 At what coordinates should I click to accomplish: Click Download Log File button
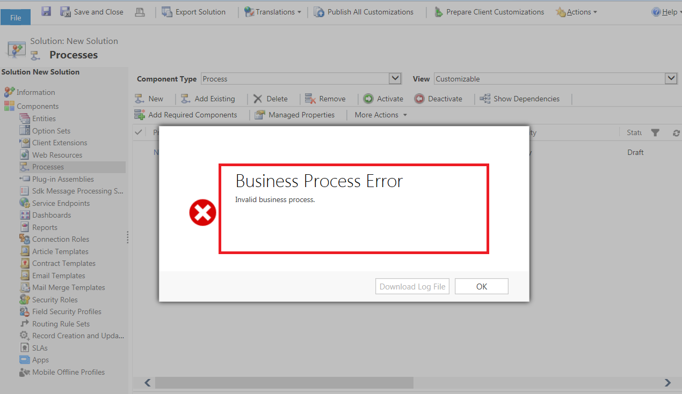click(412, 286)
